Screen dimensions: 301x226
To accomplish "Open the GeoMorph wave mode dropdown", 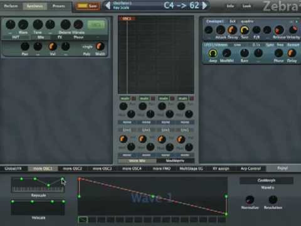I will (x=267, y=180).
